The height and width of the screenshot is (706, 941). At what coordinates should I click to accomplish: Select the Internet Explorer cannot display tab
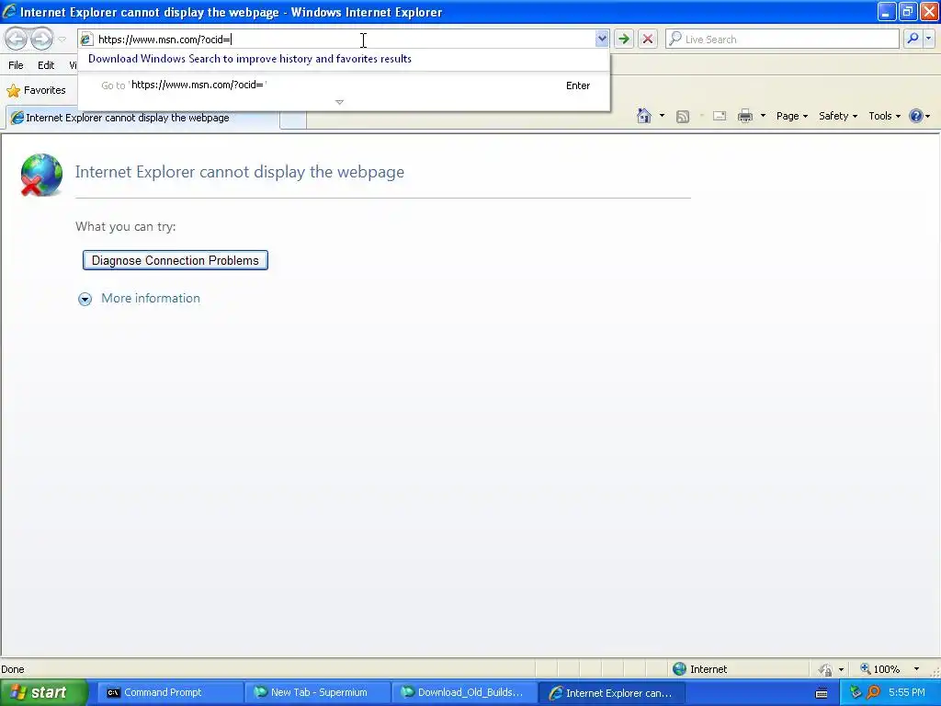click(x=142, y=118)
